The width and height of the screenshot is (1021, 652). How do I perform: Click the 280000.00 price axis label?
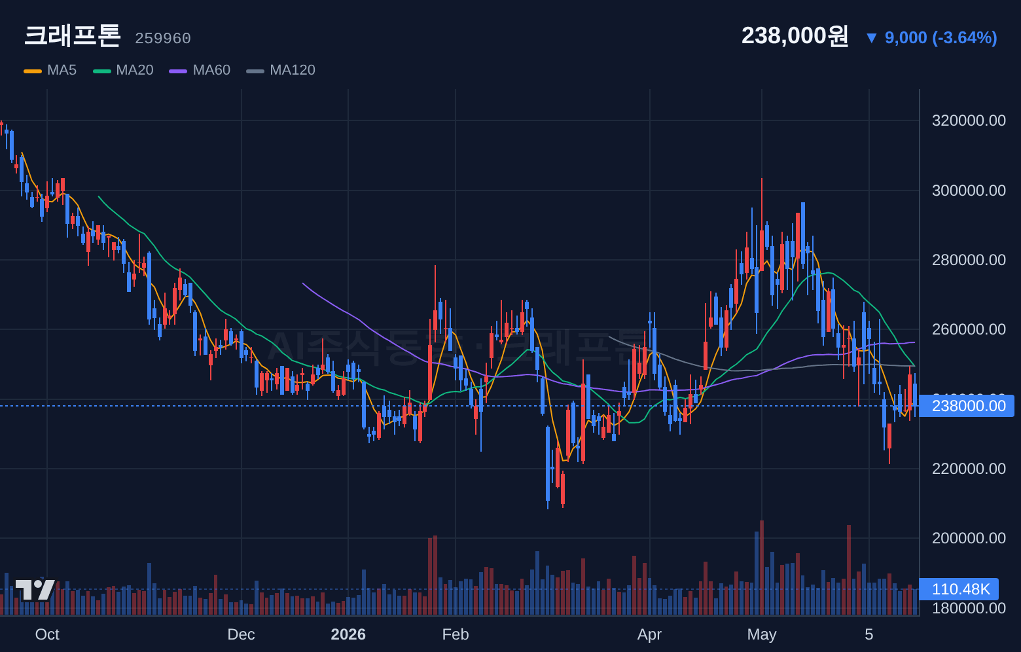click(x=969, y=260)
